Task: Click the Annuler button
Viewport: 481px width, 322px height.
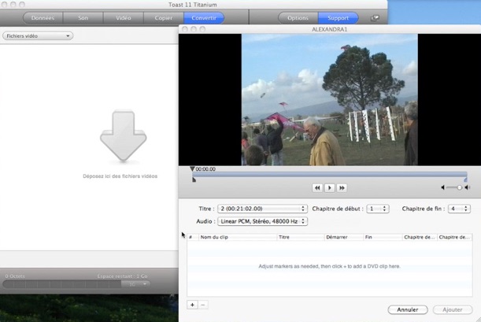Action: 408,309
